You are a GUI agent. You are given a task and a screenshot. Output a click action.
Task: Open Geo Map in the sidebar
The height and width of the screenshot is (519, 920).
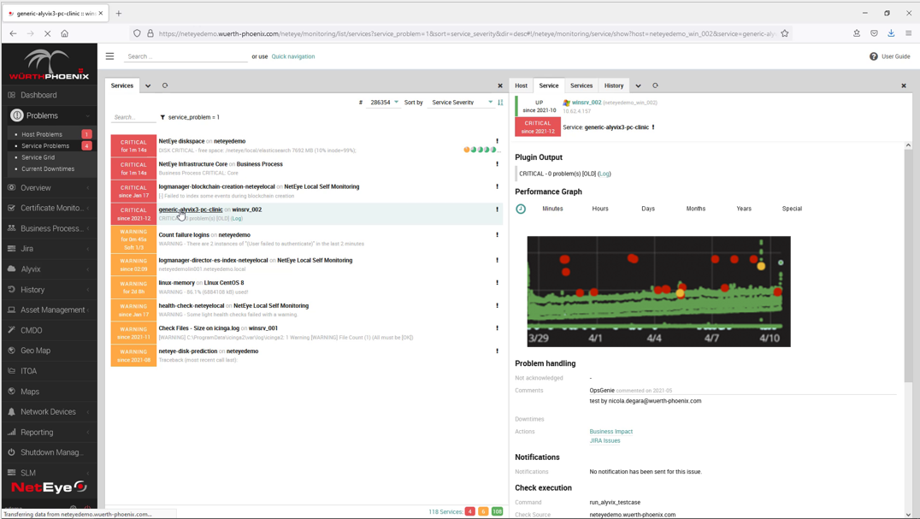pos(35,350)
